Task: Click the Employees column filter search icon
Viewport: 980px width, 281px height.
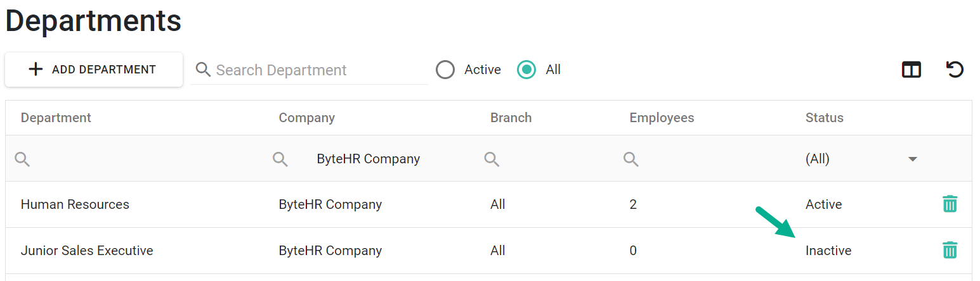Action: point(630,159)
